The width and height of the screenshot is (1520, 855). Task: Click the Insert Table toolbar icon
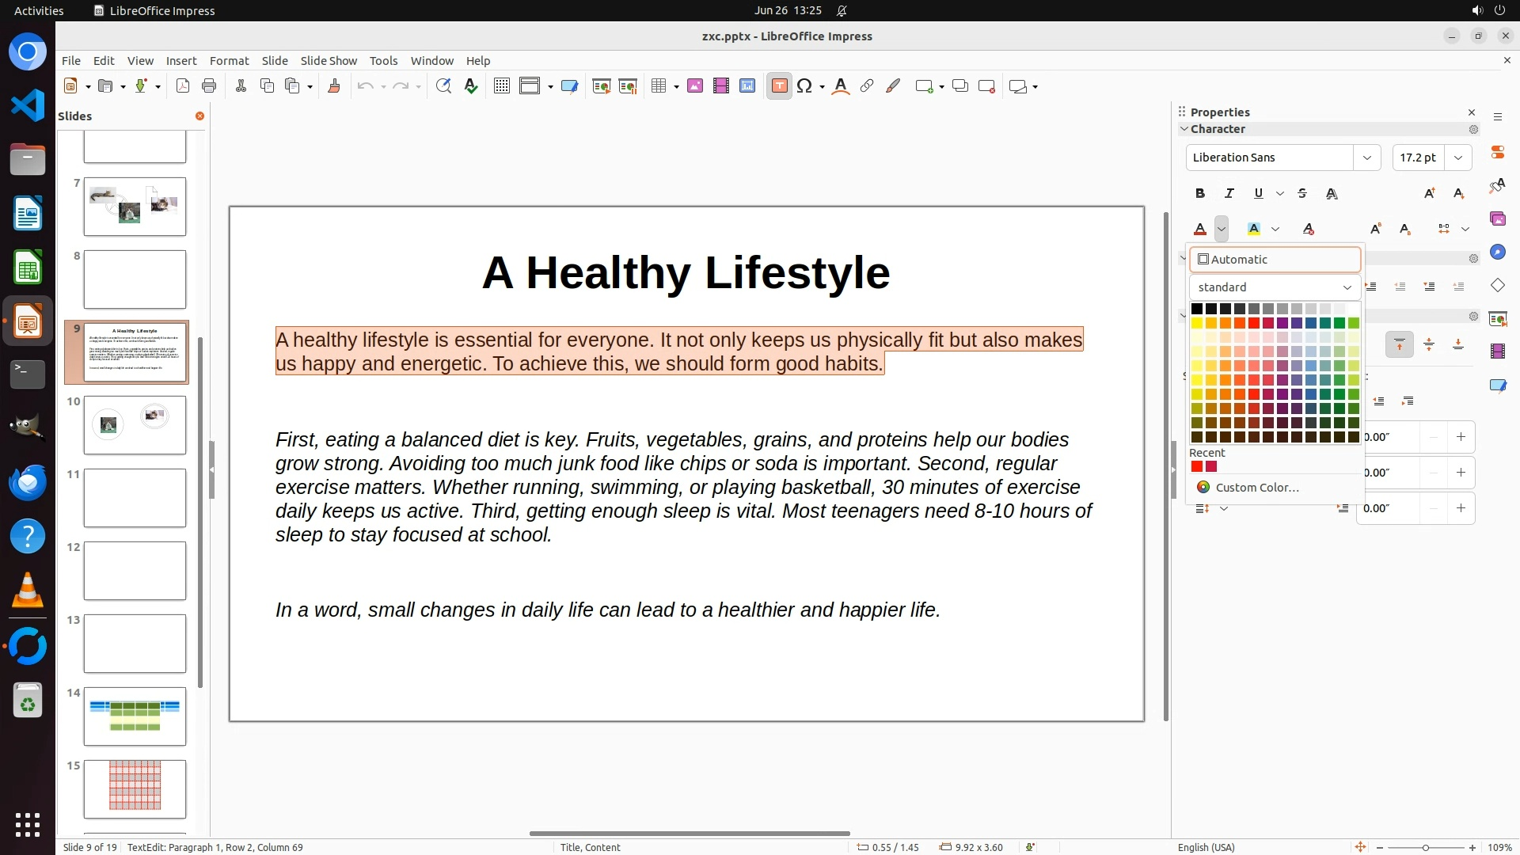click(659, 86)
